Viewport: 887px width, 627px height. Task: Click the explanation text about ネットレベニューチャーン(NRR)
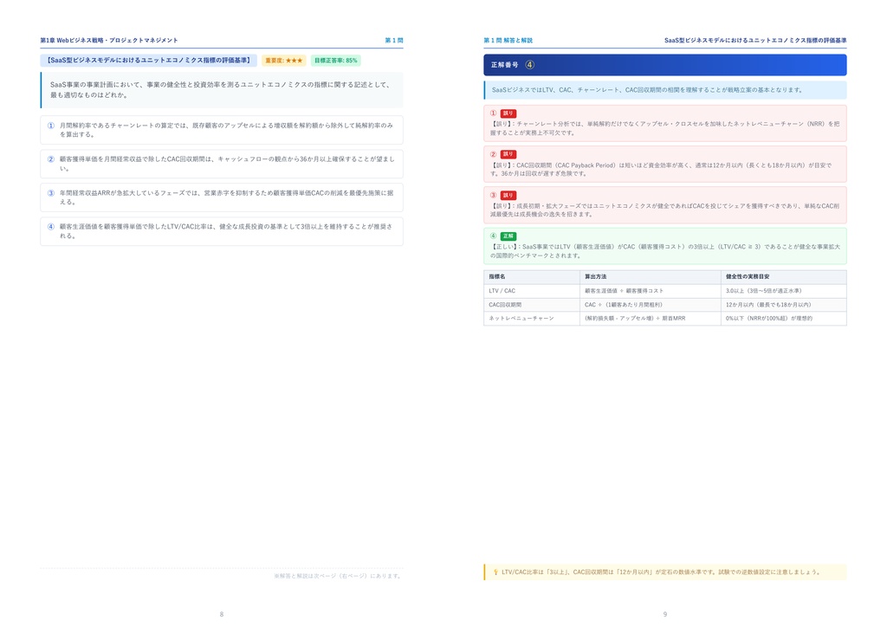pos(664,128)
